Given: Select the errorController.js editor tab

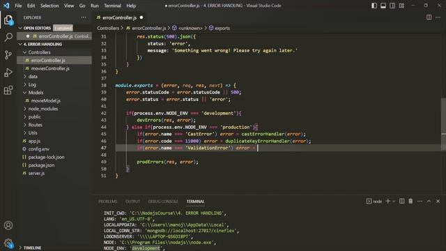Looking at the screenshot, I should [x=119, y=17].
